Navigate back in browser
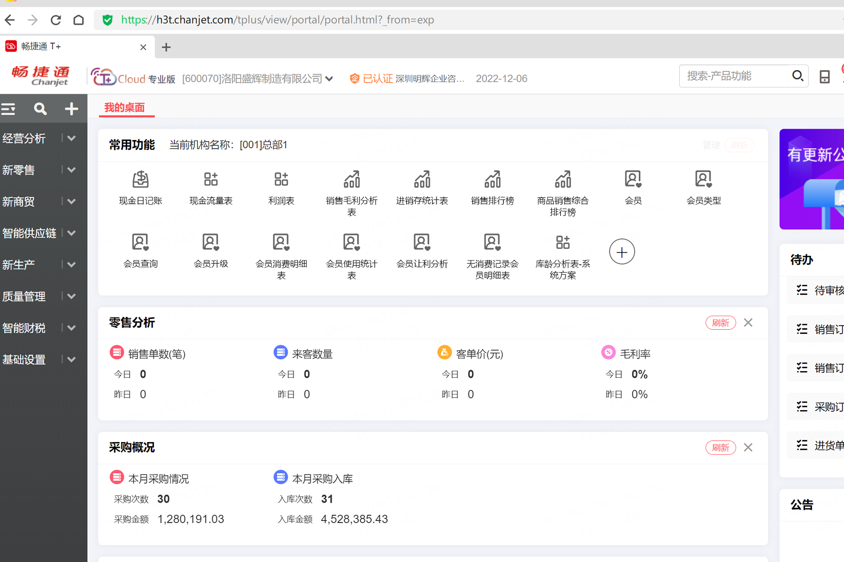 (x=9, y=20)
